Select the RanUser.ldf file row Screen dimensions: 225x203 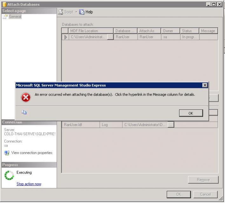(x=140, y=125)
